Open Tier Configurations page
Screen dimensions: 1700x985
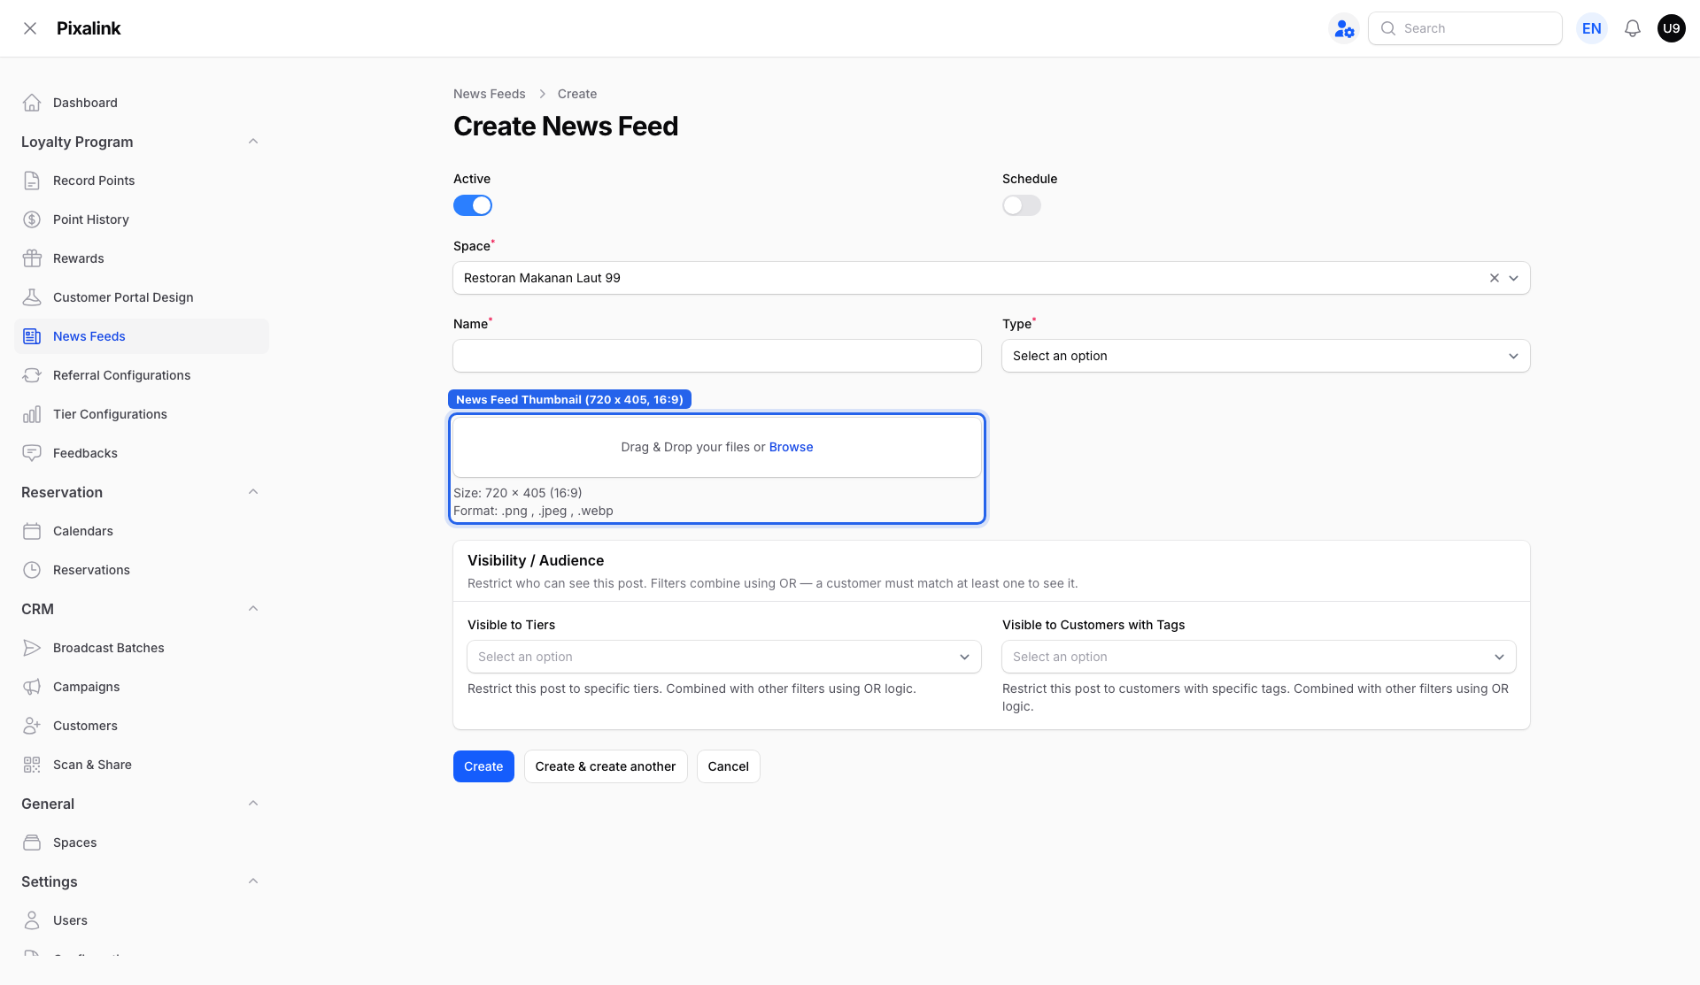click(x=142, y=414)
